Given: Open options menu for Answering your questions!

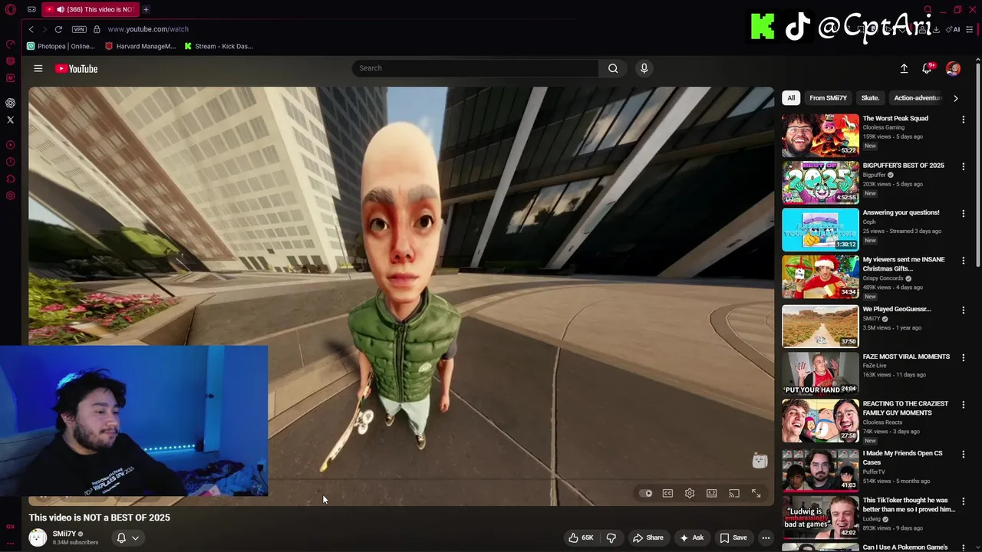Looking at the screenshot, I should (x=963, y=214).
